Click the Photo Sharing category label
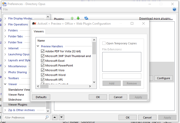Viewport: 180px width, 123px height. pos(17,72)
